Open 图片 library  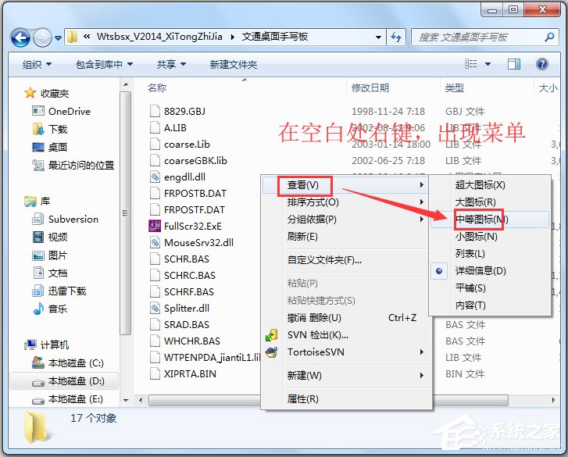[x=50, y=255]
